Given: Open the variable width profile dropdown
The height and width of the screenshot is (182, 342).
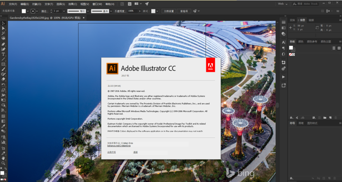Looking at the screenshot, I should pyautogui.click(x=88, y=11).
